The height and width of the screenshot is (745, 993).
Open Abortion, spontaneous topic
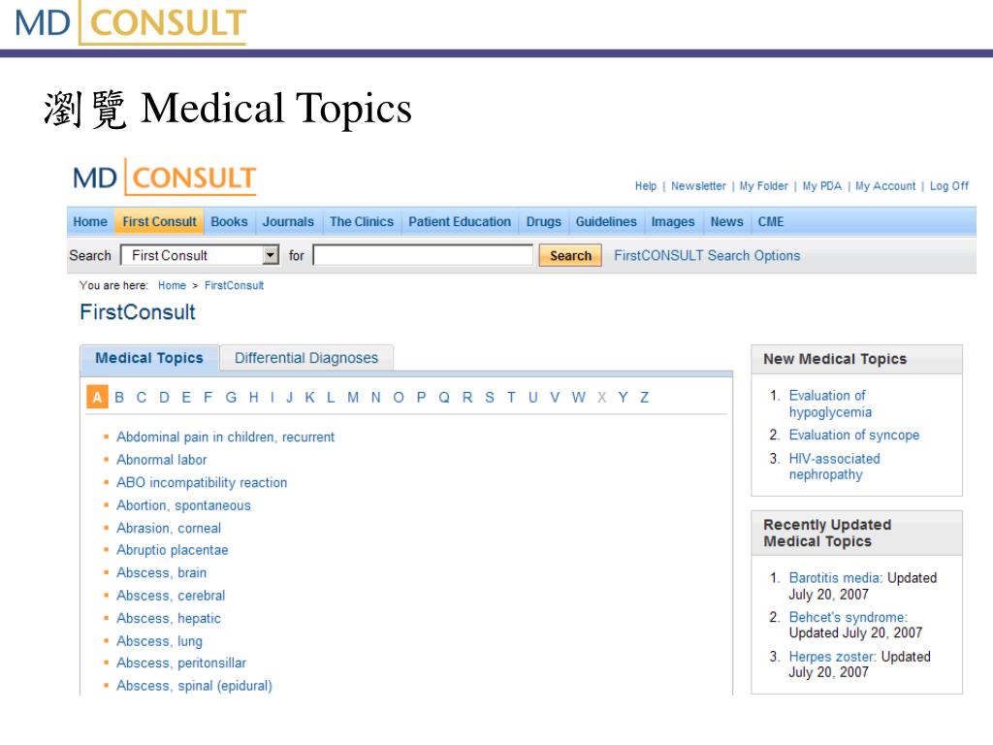coord(183,505)
